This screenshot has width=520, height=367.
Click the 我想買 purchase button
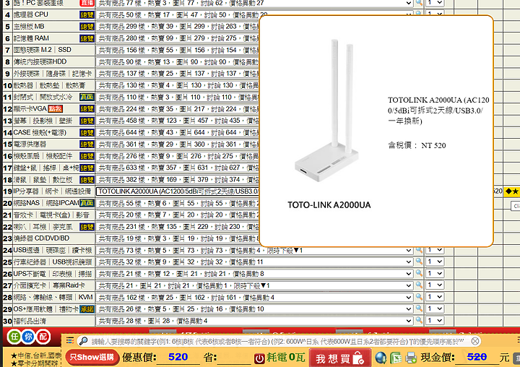[340, 358]
